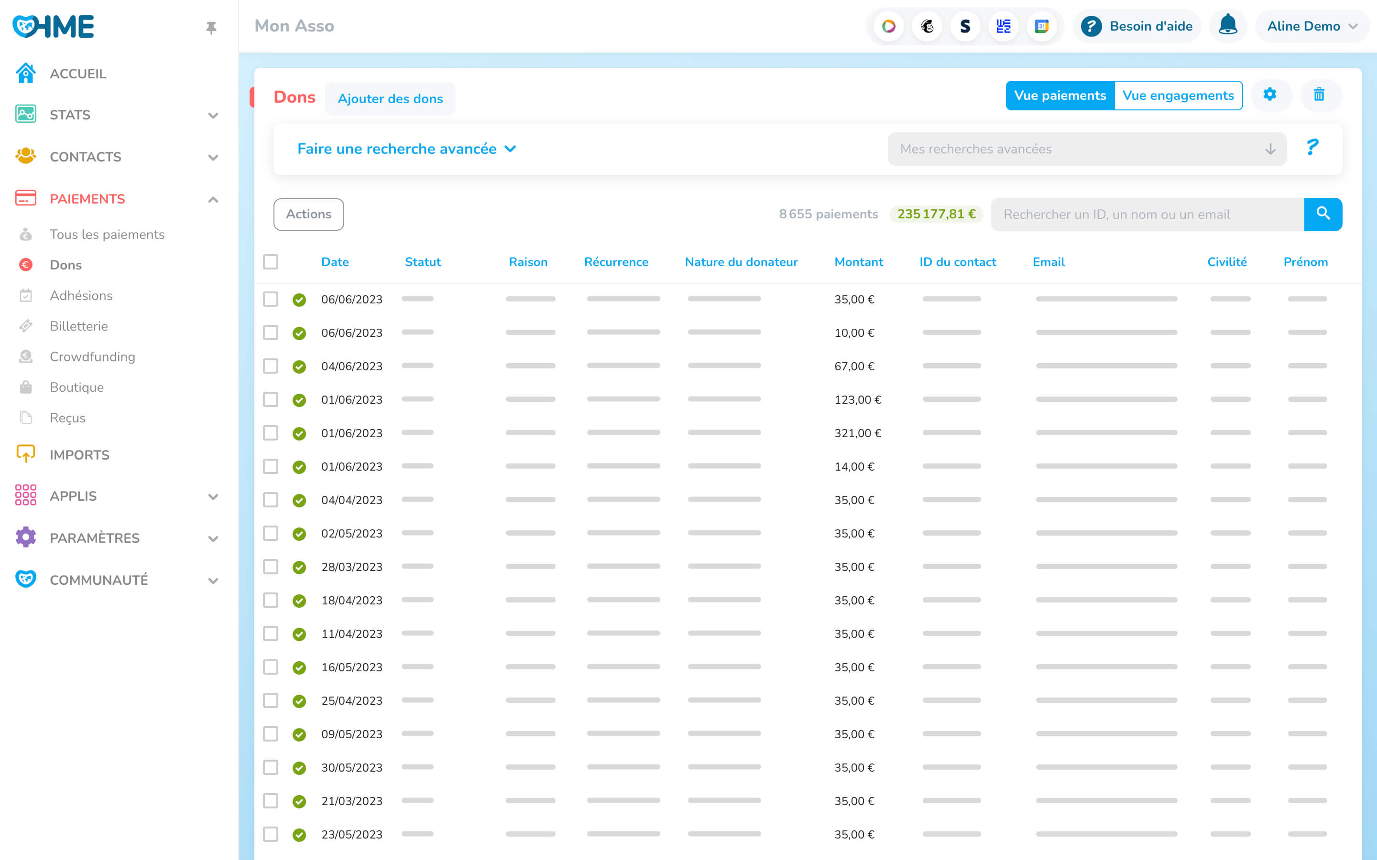Click the pin sidebar icon
The height and width of the screenshot is (860, 1377).
(x=211, y=27)
